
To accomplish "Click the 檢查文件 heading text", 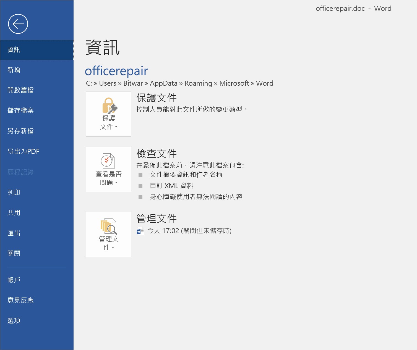I will click(x=157, y=154).
